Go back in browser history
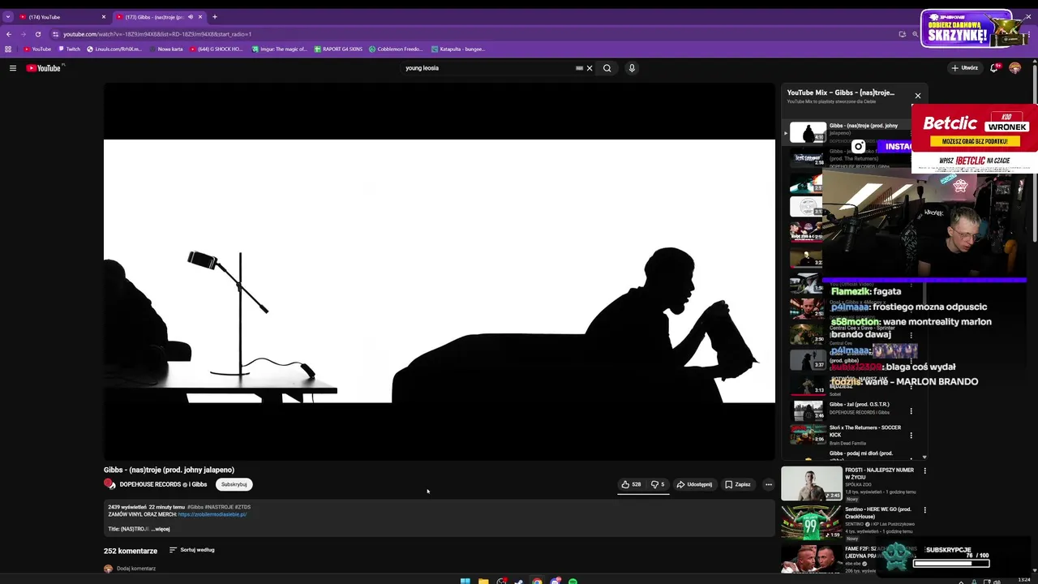1038x584 pixels. pos(8,34)
